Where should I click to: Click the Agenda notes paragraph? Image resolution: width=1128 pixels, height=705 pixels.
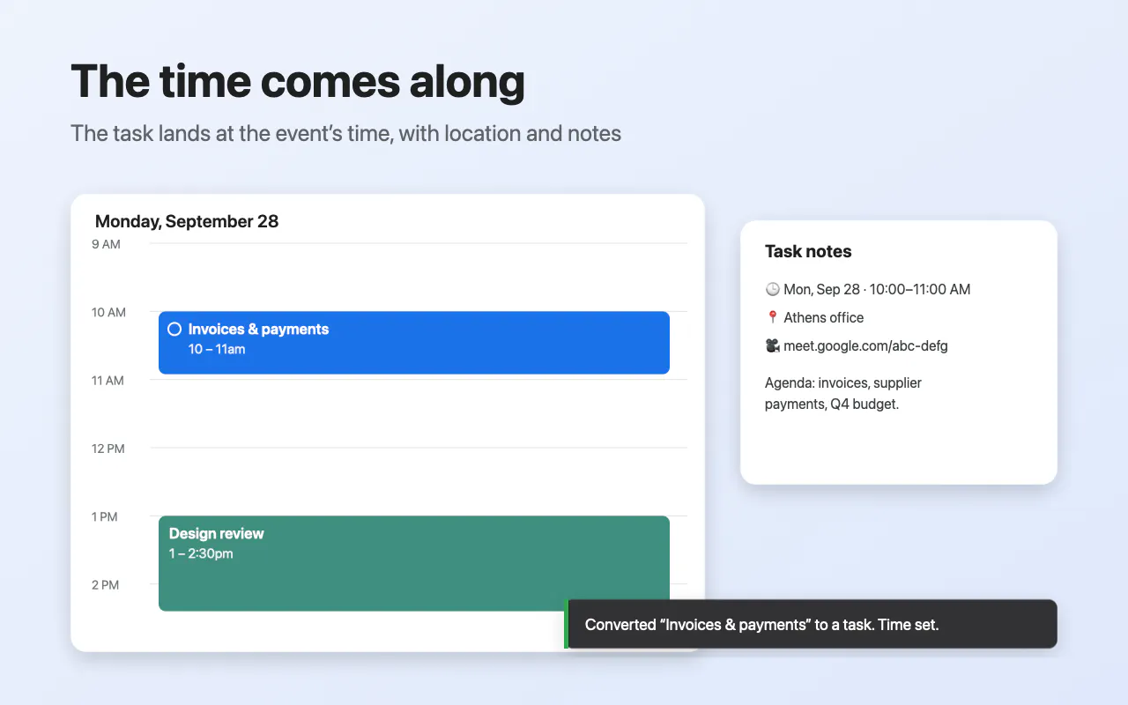[843, 394]
